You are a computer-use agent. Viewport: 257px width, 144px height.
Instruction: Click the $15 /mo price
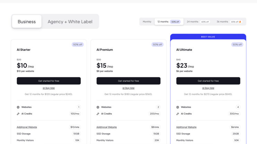[105, 66]
